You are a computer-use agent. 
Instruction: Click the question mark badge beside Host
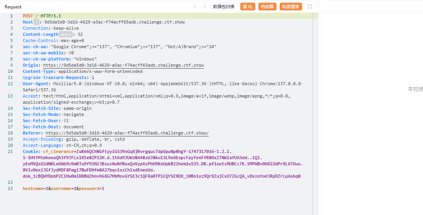coord(36,22)
